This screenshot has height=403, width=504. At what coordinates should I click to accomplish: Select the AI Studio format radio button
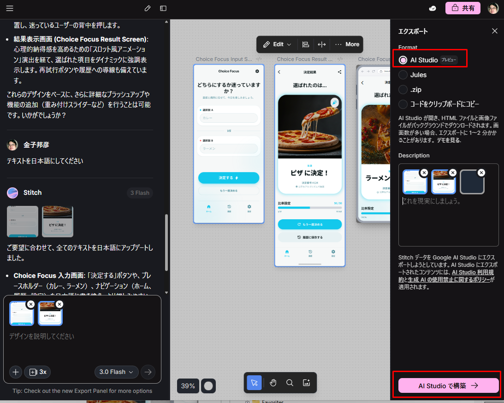pyautogui.click(x=403, y=60)
